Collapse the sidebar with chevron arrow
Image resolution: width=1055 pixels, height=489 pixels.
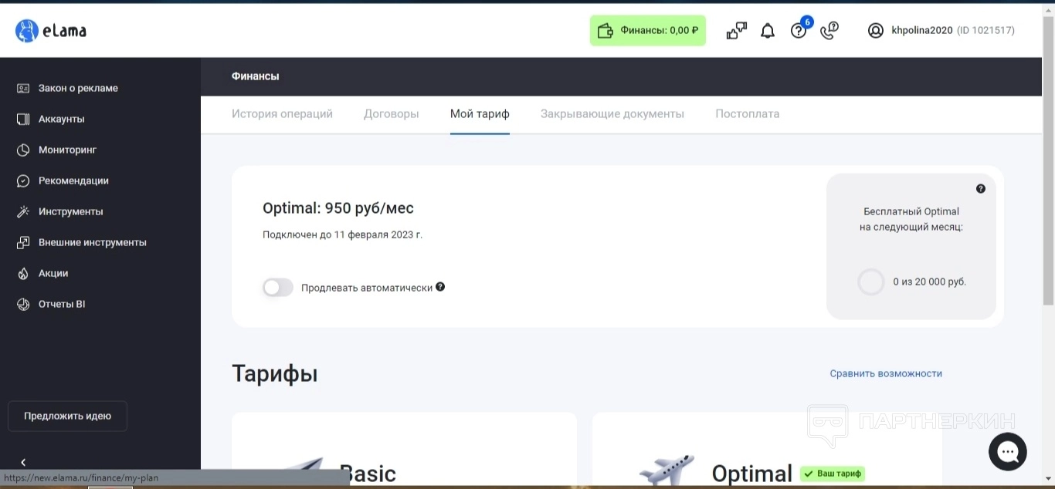pos(23,462)
